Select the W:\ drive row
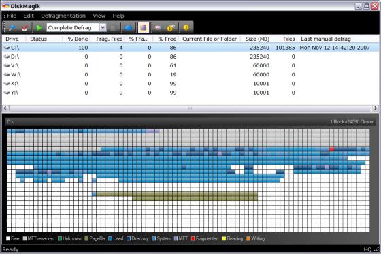The image size is (381, 254). point(190,75)
